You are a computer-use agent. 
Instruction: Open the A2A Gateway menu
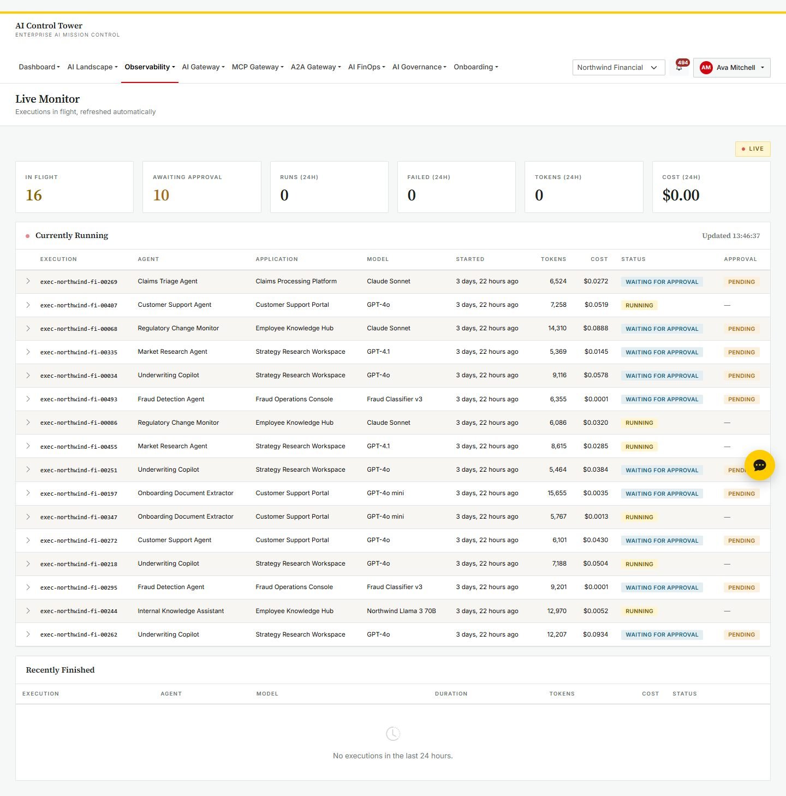[x=315, y=67]
